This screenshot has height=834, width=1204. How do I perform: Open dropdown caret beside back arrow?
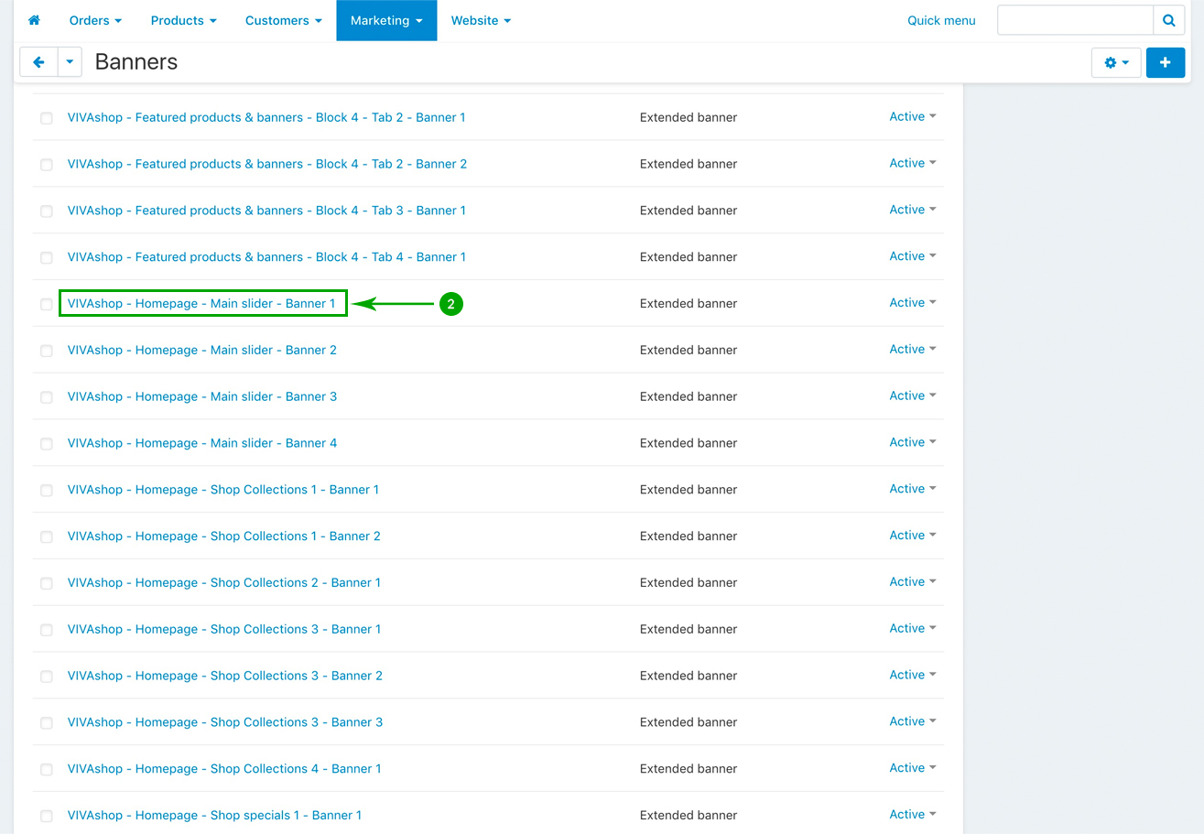click(71, 62)
